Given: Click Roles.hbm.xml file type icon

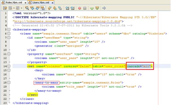Looking at the screenshot, I should click(x=3, y=2).
